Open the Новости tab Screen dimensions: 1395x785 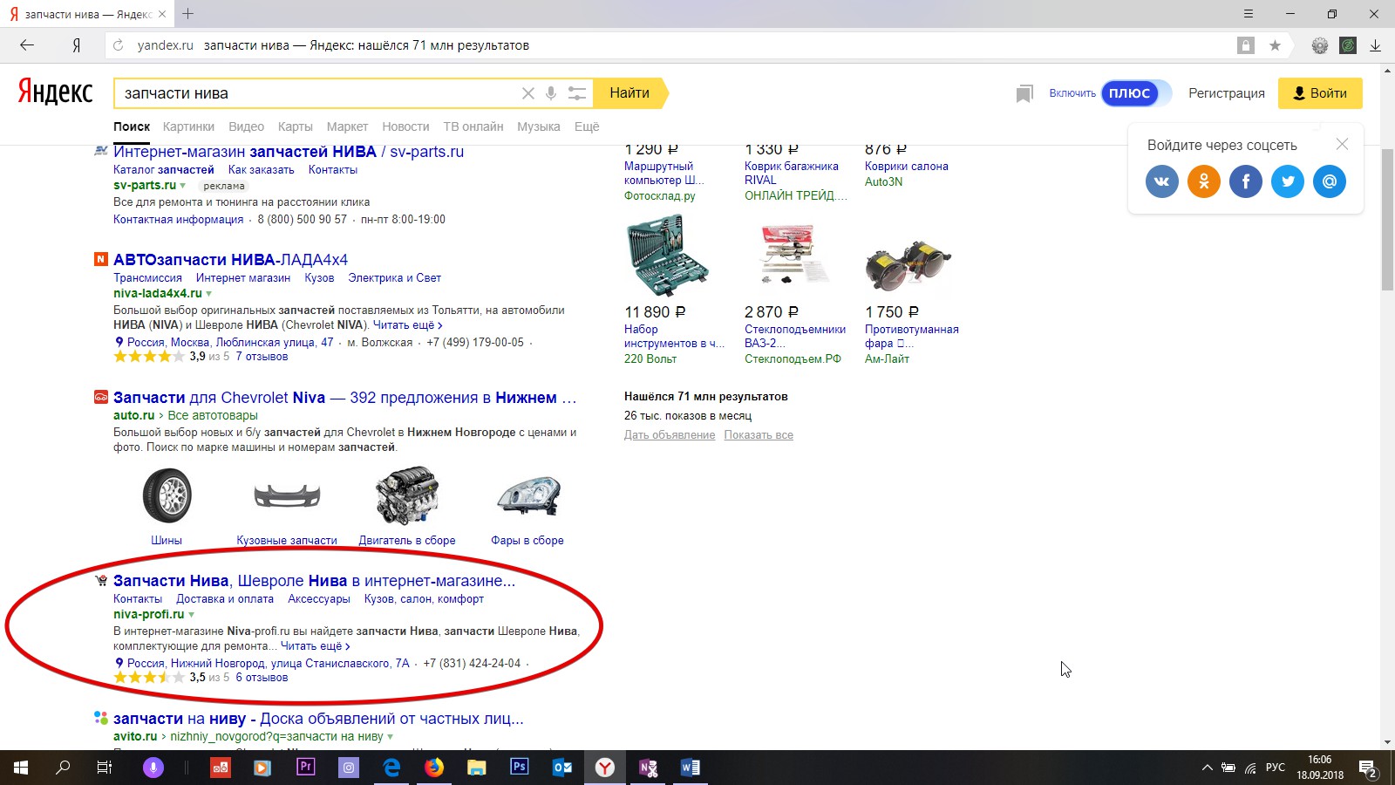[x=405, y=126]
